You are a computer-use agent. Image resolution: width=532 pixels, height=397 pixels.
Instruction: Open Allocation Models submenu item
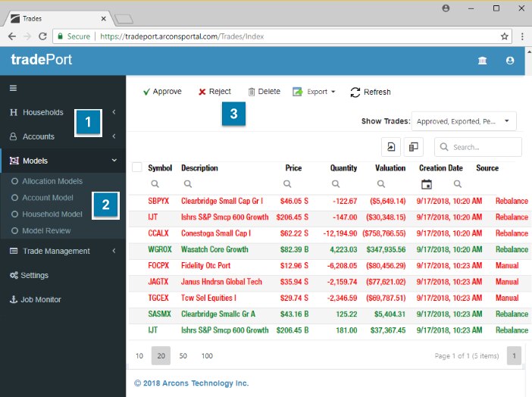point(52,181)
